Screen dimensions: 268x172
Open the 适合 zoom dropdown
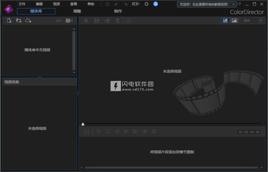tap(252, 21)
